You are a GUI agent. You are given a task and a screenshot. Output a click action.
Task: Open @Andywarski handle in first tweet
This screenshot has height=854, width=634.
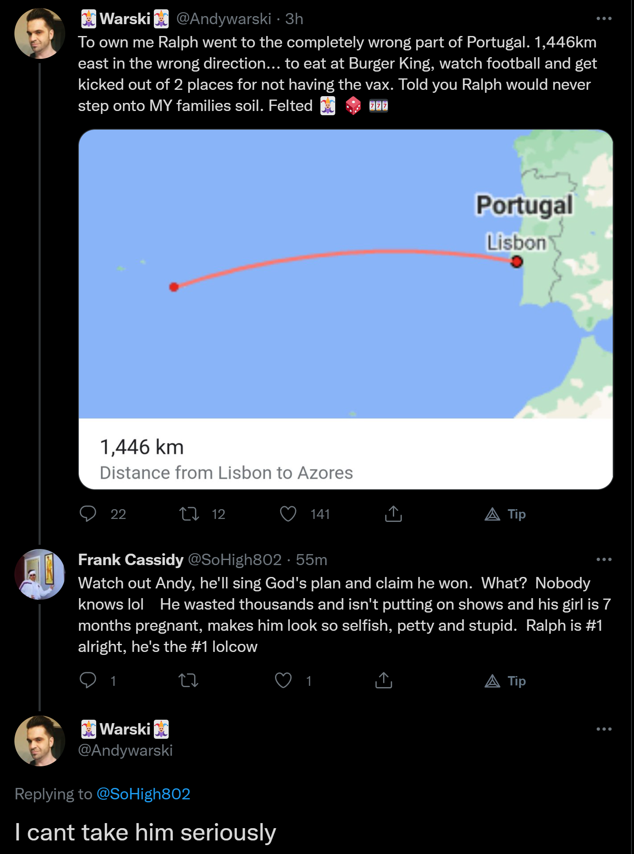point(223,19)
